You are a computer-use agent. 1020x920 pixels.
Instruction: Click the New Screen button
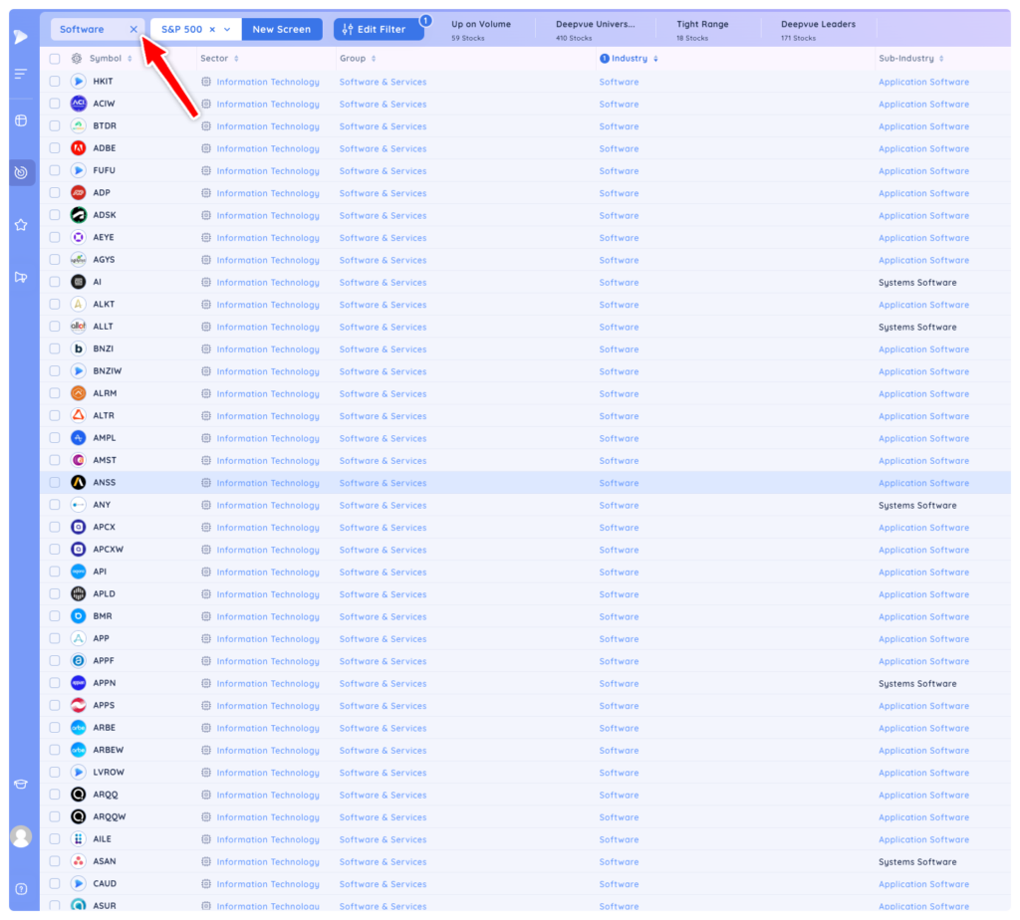282,29
